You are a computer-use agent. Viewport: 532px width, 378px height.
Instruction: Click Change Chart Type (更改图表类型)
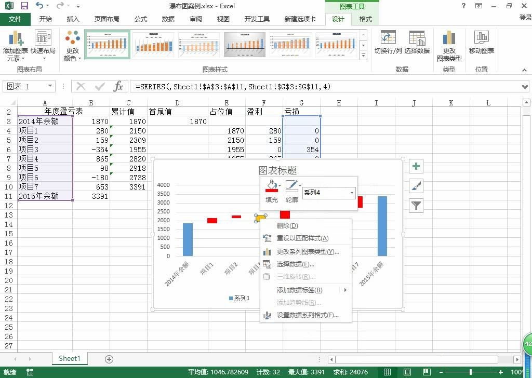(x=449, y=46)
